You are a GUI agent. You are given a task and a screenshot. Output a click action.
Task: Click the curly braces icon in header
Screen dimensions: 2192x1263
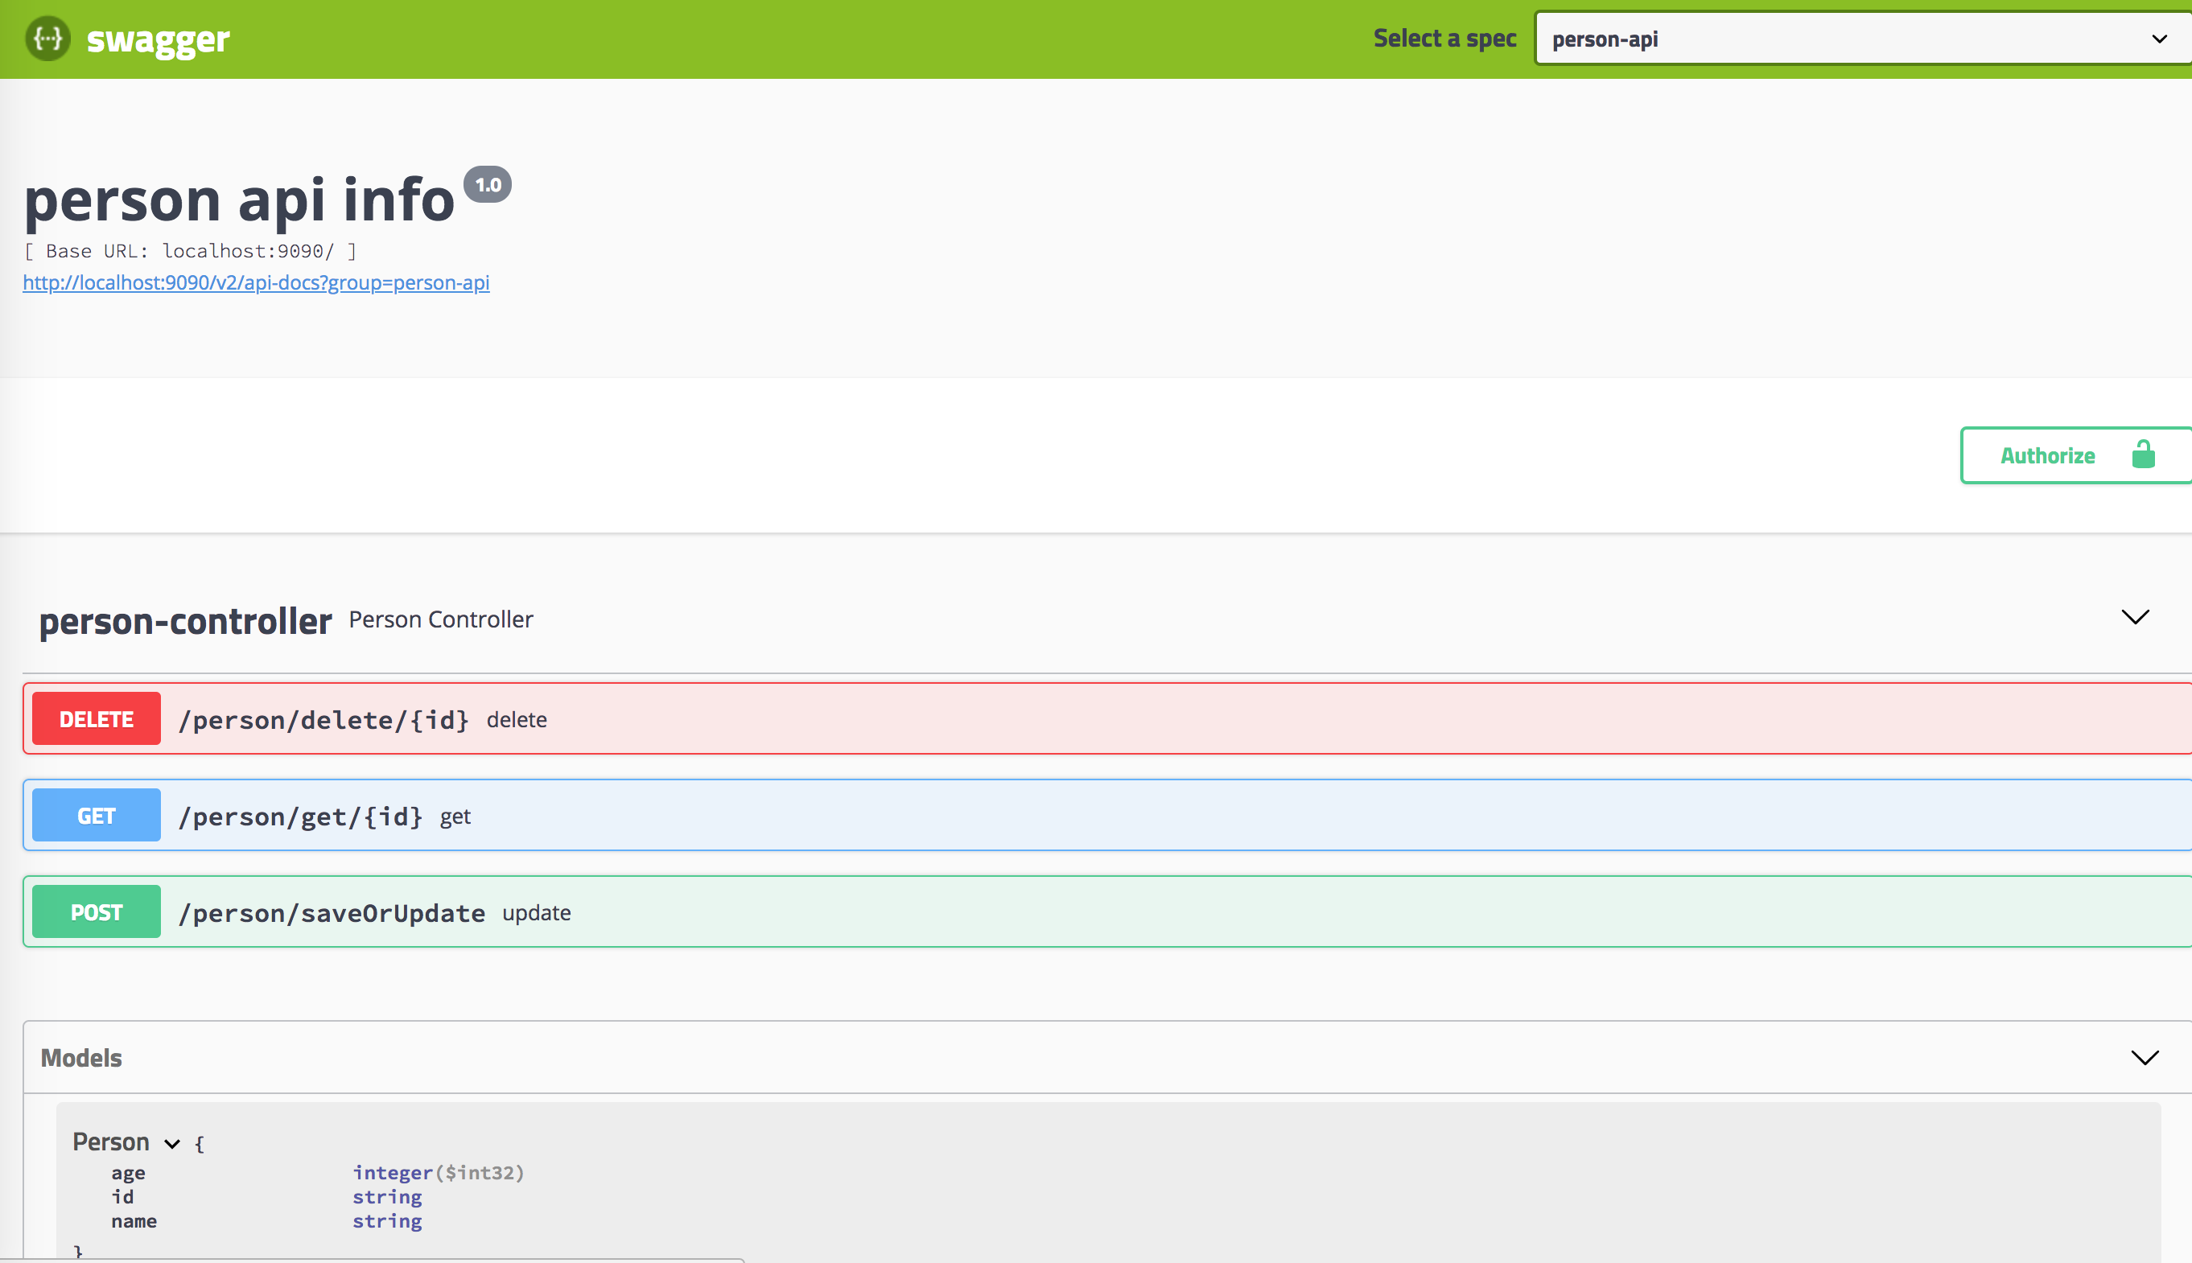coord(47,38)
